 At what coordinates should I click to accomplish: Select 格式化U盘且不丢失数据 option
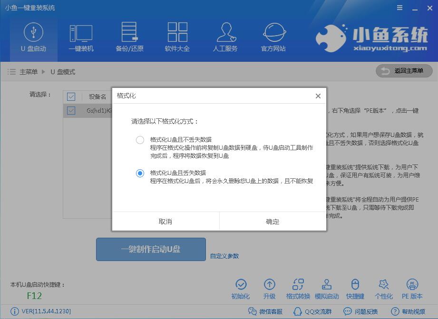140,140
